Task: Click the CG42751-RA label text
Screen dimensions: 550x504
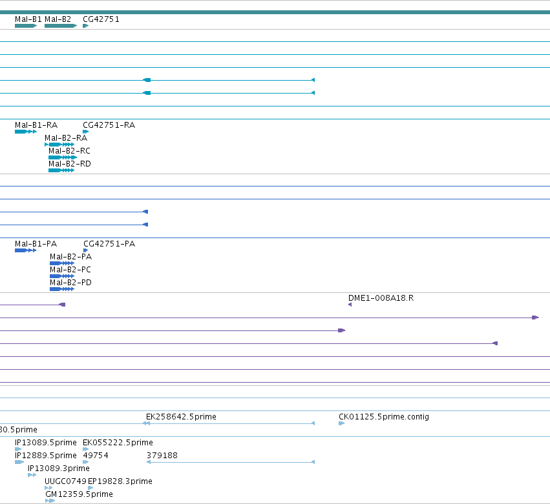Action: 109,125
